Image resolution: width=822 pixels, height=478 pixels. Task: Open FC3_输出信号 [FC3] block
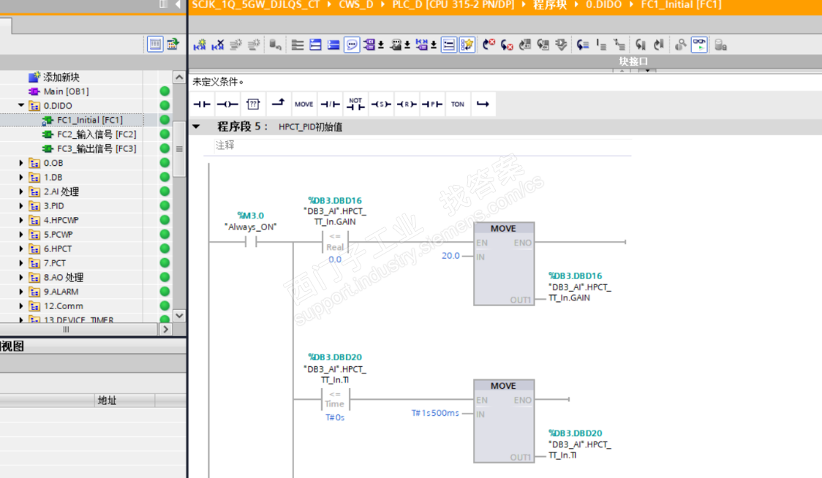coord(97,149)
